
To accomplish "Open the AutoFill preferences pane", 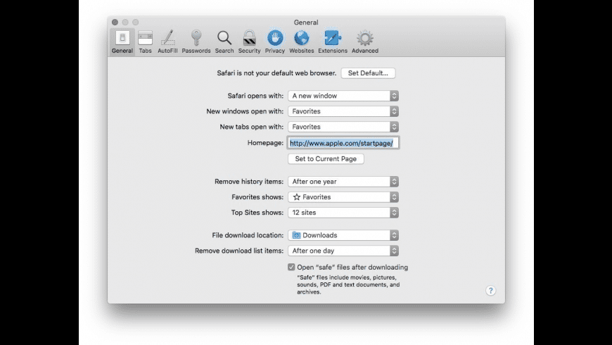I will pyautogui.click(x=167, y=42).
